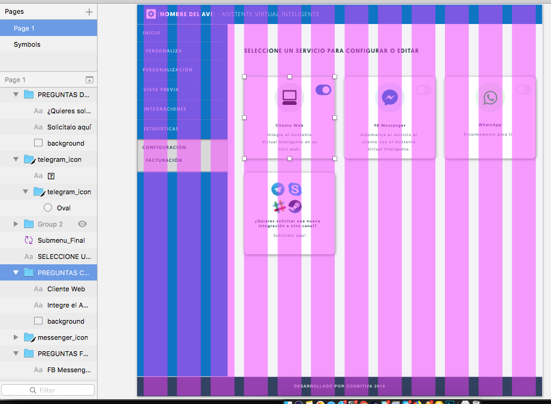Collapse the selected PREGUNTAS C... group
Viewport: 551px width, 404px height.
click(x=16, y=273)
